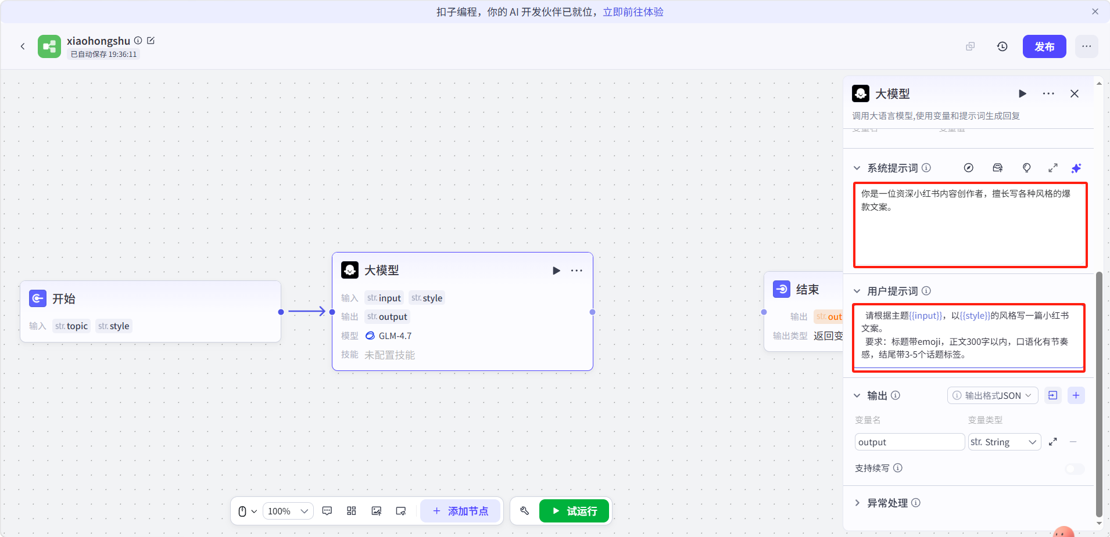Show 系统提示词 info tooltip
This screenshot has width=1110, height=537.
point(926,168)
